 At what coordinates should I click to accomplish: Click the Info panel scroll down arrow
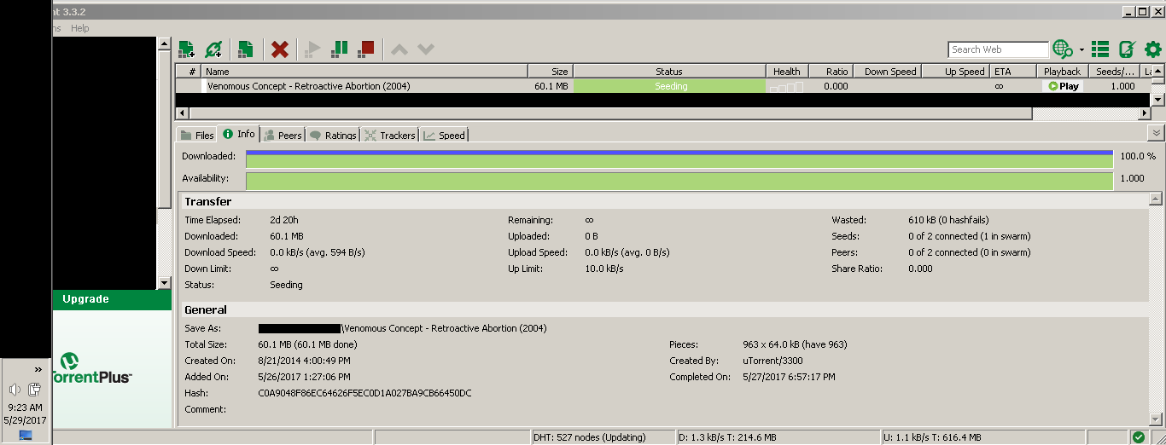tap(1156, 419)
